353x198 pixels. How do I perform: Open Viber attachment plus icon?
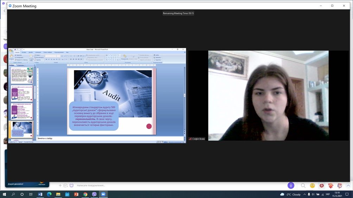pos(60,185)
